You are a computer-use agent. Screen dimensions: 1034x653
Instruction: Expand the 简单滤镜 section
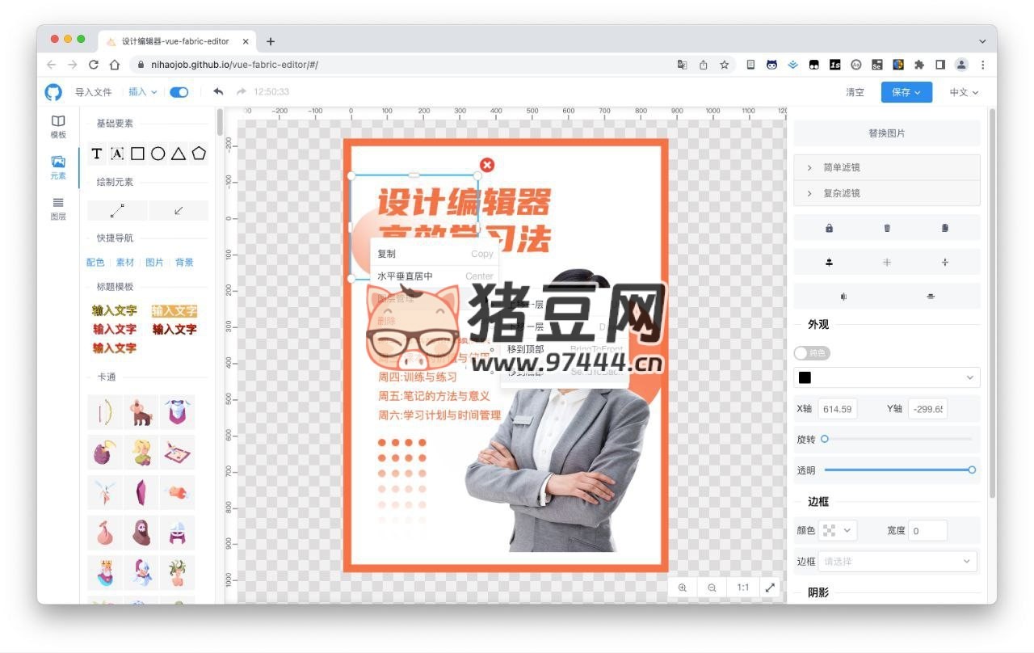pos(886,167)
